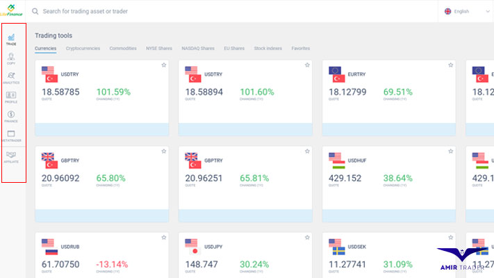Switch to the Commodities tab
494x278 pixels.
[x=123, y=49]
